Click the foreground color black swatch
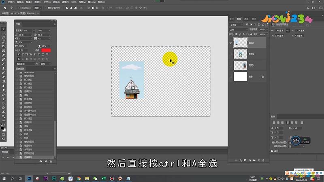324x182 pixels. click(x=2, y=128)
